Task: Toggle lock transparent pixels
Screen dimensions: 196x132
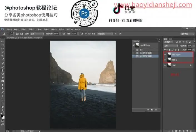Action: 170,50
